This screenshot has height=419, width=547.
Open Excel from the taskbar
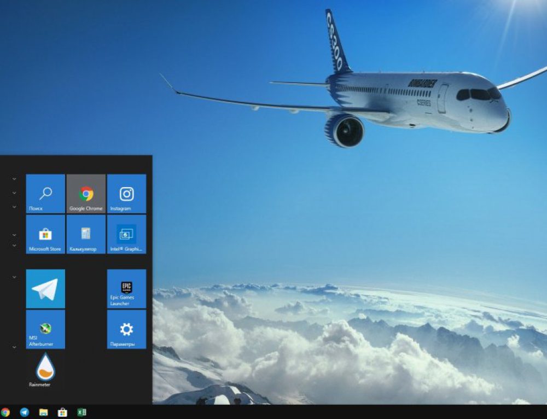coord(81,412)
